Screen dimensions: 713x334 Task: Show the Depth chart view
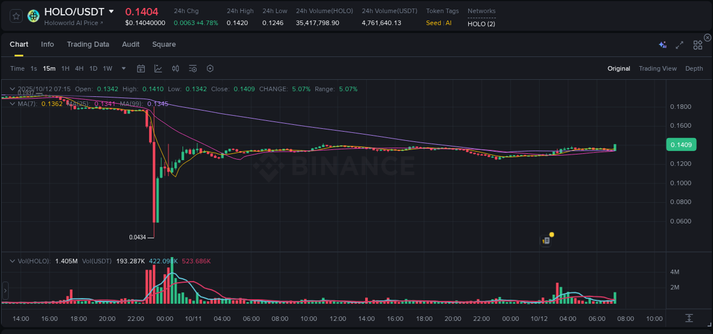coord(694,68)
